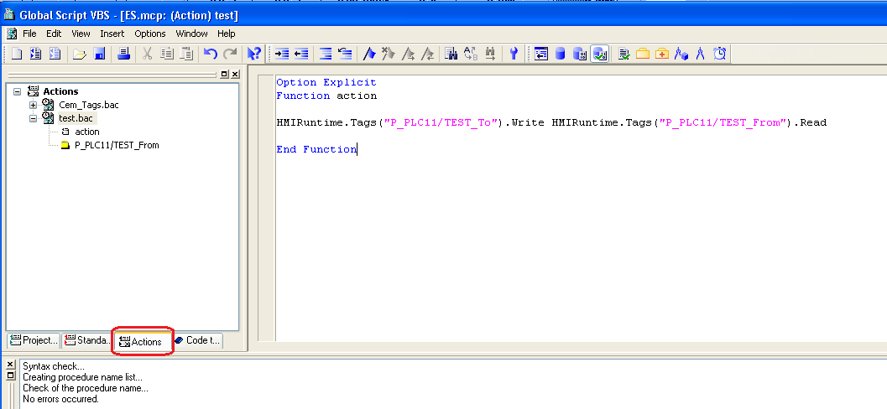
Task: Switch to the Project tab
Action: tap(34, 340)
